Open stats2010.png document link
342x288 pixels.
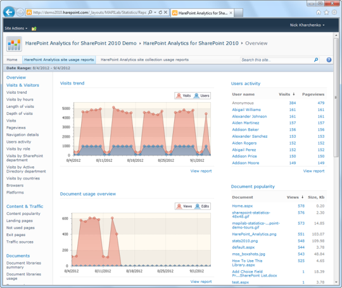pos(245,241)
